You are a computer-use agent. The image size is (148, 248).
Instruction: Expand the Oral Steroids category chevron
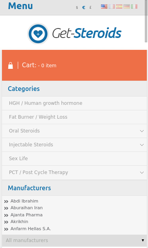pos(142,131)
